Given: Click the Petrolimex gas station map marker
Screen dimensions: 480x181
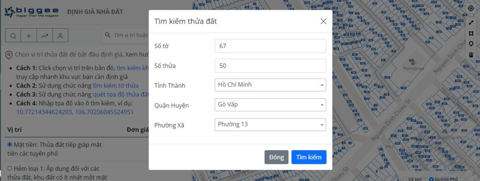Looking at the screenshot, I should point(413,63).
